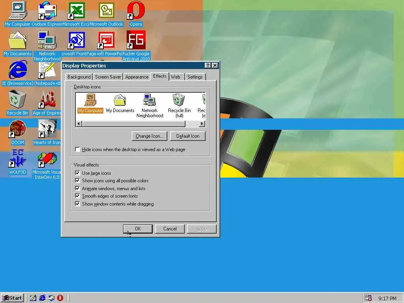Image resolution: width=404 pixels, height=303 pixels.
Task: Launch Internet Explorer from Quick Launch bar
Action: [42, 298]
